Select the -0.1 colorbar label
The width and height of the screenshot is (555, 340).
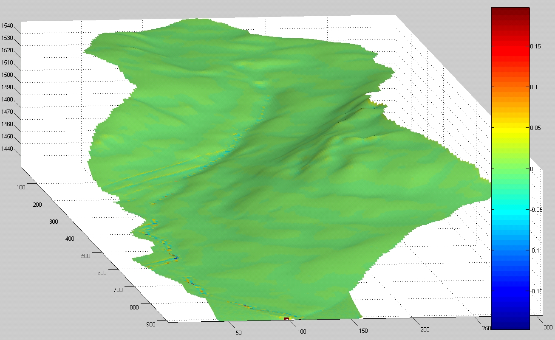coord(535,250)
